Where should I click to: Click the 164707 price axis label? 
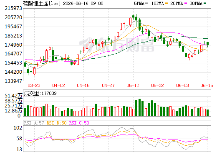[x=13, y=54]
